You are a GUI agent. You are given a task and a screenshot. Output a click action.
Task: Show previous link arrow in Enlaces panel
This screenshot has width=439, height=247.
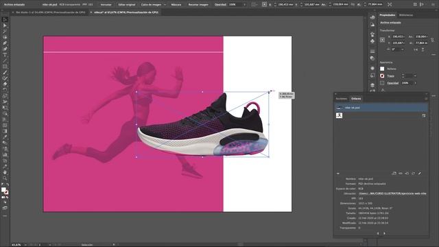[x=378, y=233]
